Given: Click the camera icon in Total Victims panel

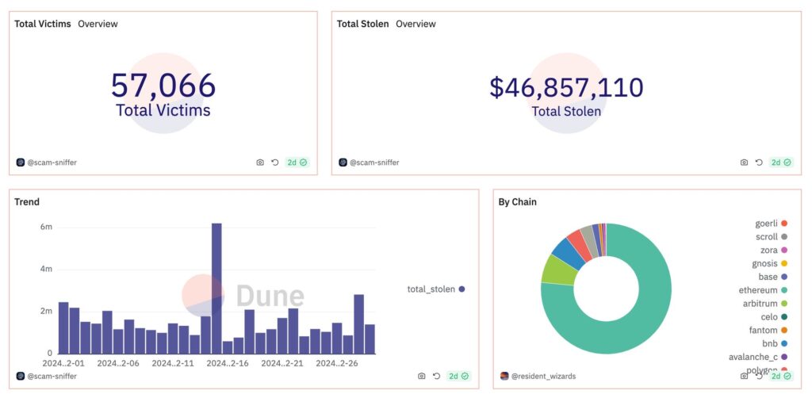Looking at the screenshot, I should (260, 163).
